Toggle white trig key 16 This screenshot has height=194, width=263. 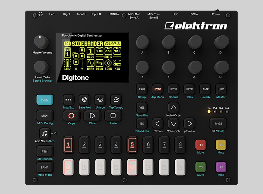pos(180,167)
